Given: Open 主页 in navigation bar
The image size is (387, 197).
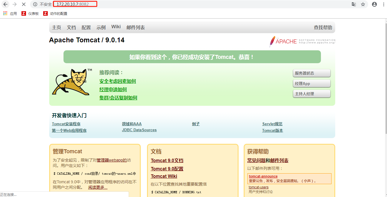Looking at the screenshot, I should click(x=57, y=27).
